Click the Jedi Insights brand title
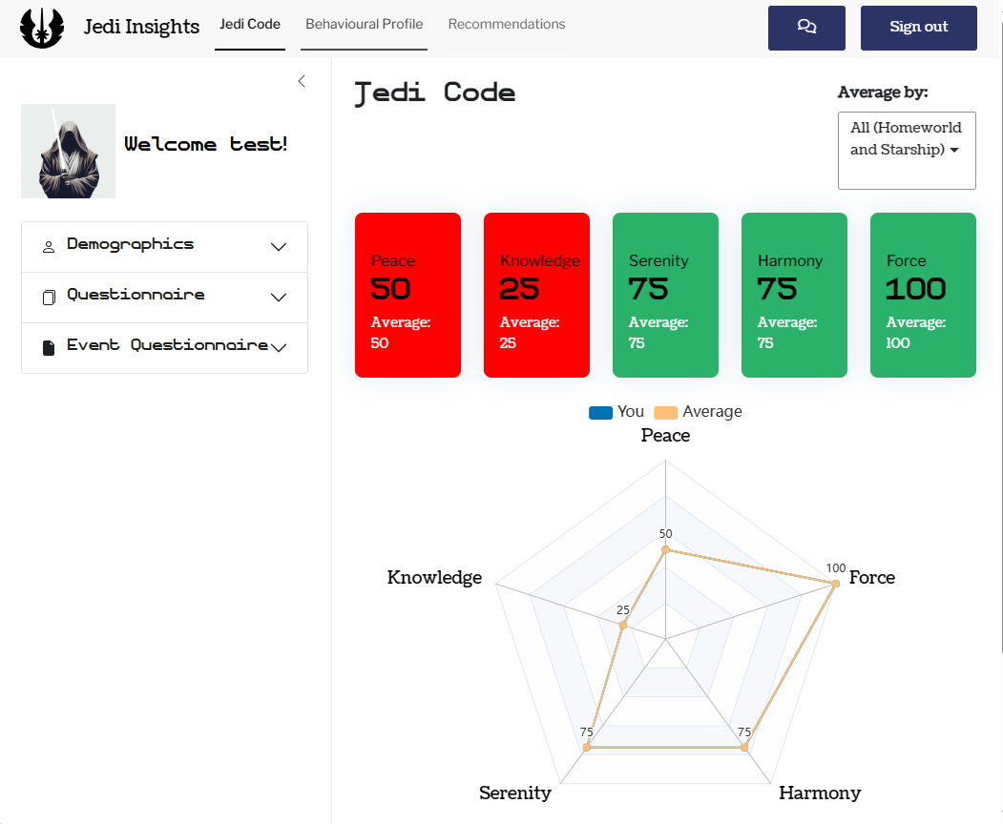Screen dimensions: 1003x824 click(x=141, y=27)
